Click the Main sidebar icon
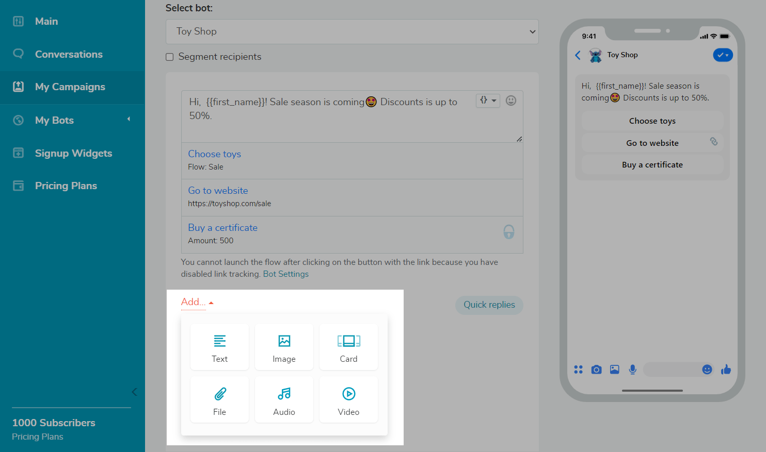This screenshot has width=766, height=452. (19, 21)
